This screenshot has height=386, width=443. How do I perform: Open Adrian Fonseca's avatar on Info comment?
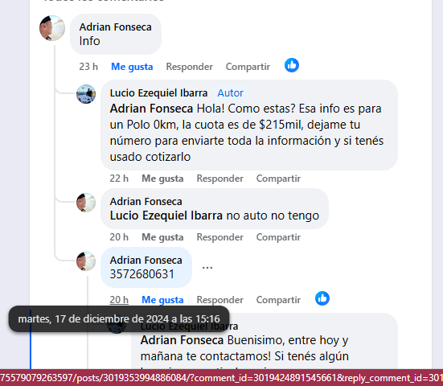point(52,28)
